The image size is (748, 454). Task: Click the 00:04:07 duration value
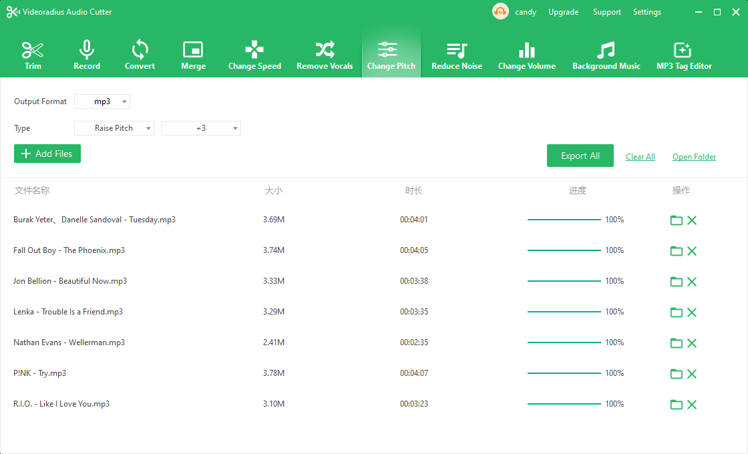414,373
